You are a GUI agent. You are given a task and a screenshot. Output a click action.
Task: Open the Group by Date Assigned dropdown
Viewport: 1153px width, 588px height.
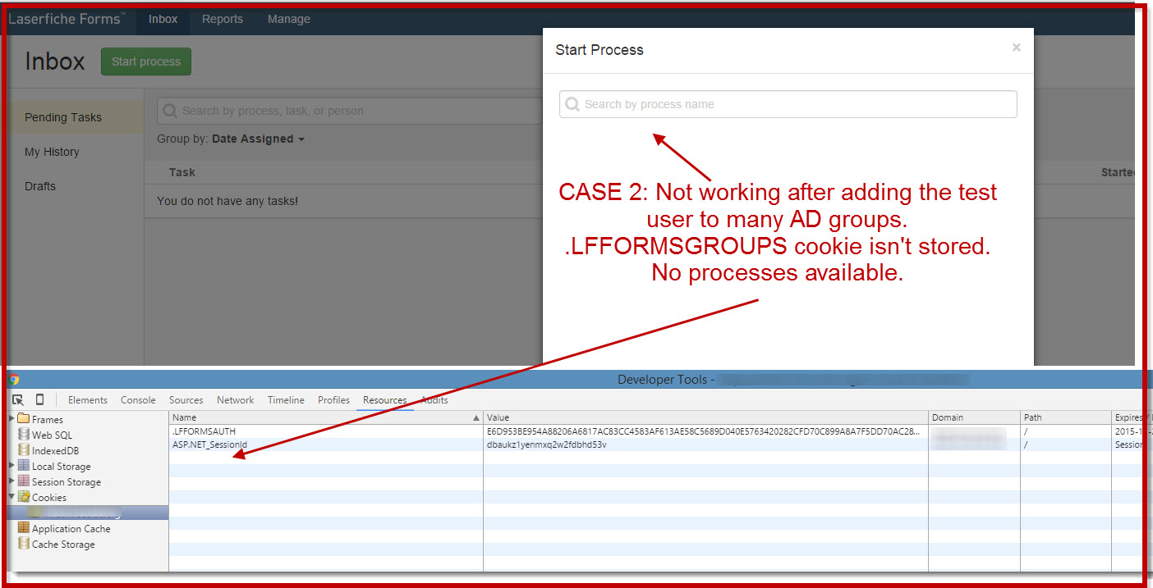[258, 139]
